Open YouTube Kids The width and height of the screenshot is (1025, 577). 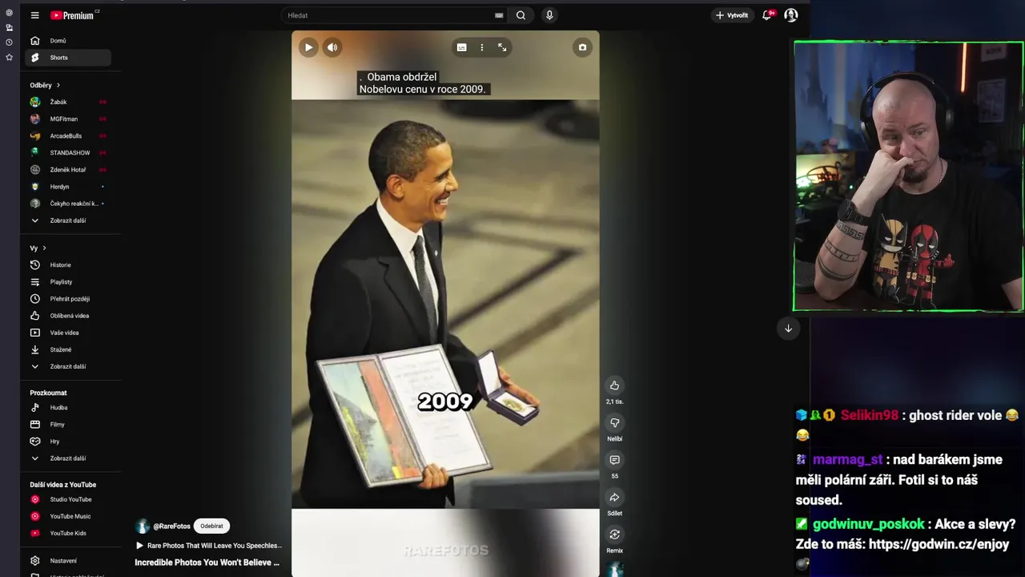(x=68, y=533)
